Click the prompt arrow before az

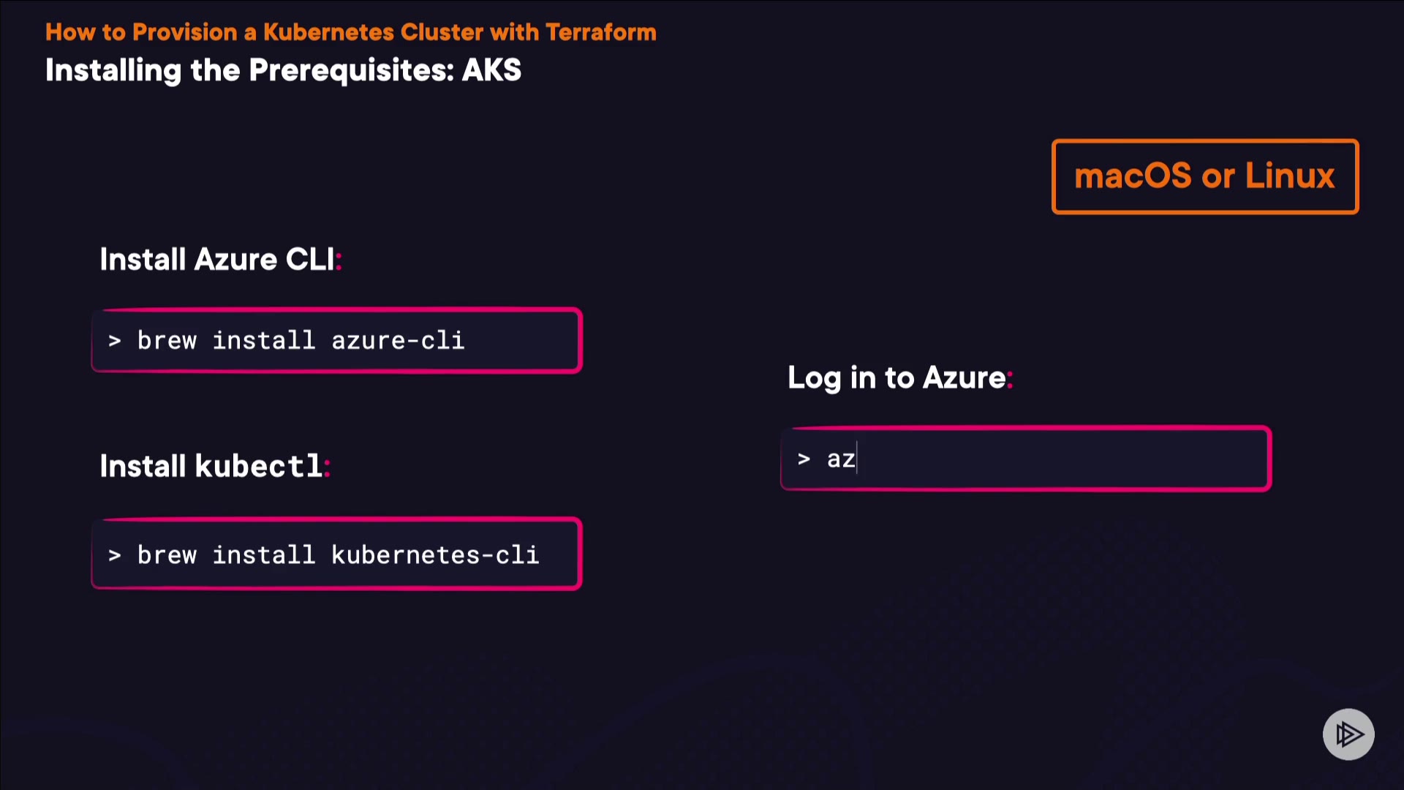click(804, 459)
